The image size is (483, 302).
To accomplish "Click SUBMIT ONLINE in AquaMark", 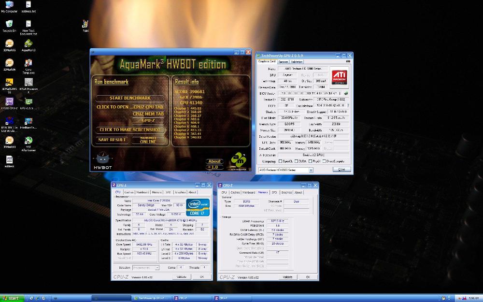I will (x=148, y=140).
